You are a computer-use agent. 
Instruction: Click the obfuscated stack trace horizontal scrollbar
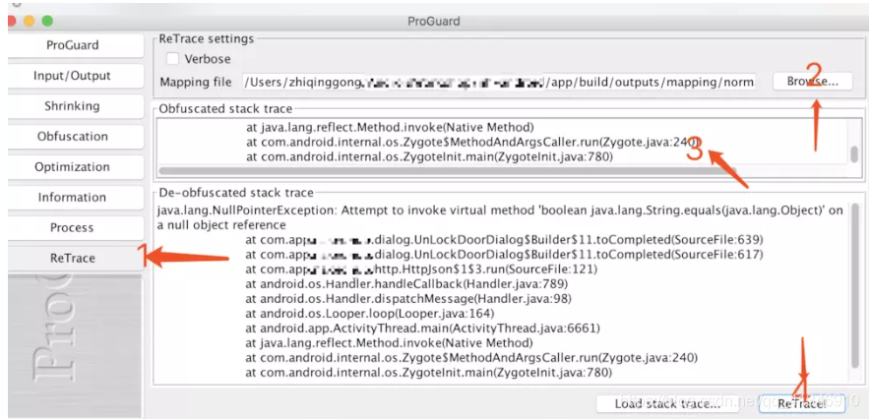[x=447, y=171]
